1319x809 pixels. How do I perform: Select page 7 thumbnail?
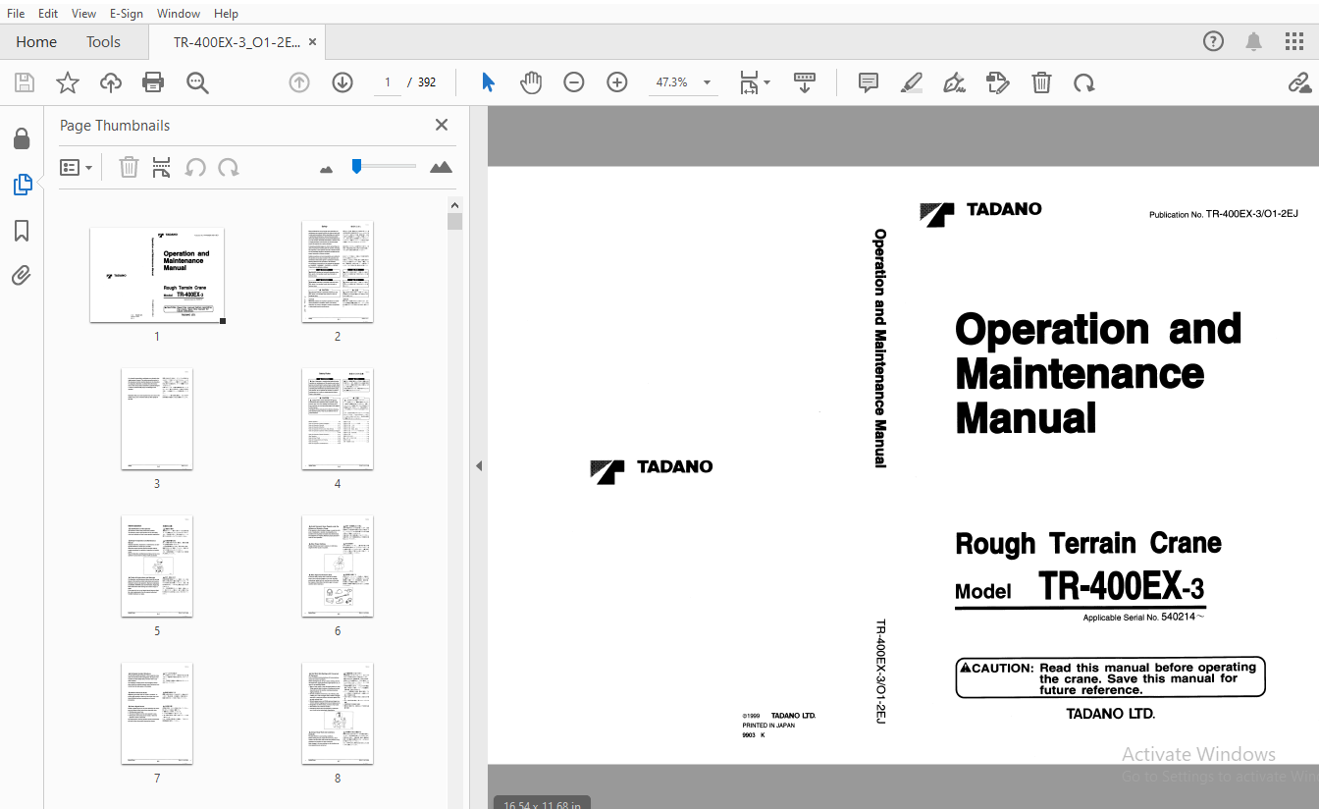pyautogui.click(x=157, y=713)
